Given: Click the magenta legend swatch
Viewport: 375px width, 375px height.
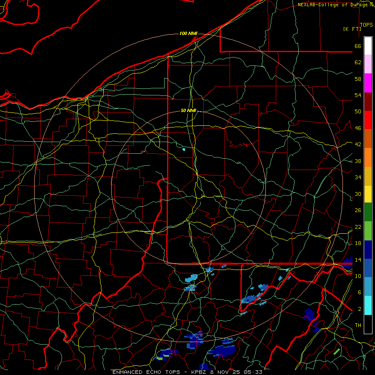Looking at the screenshot, I should (x=368, y=83).
